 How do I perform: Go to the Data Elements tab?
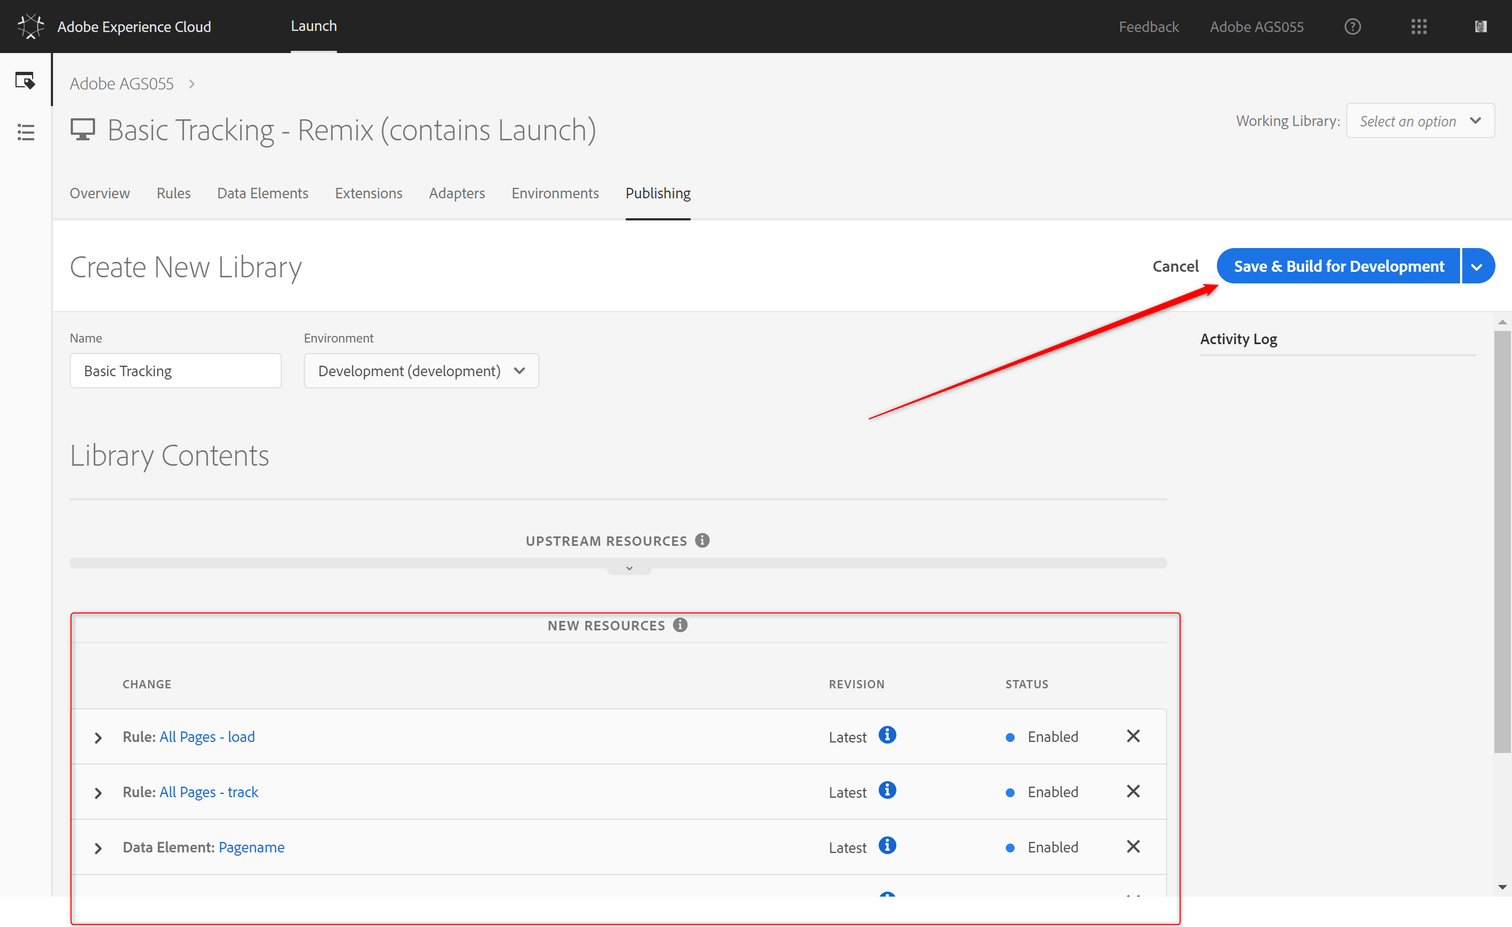click(262, 193)
